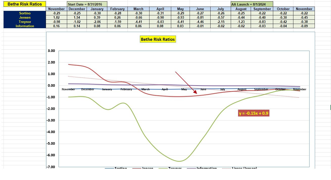Click the -4.00 label on chart vertical axis
The height and width of the screenshot is (180, 331).
point(51,132)
